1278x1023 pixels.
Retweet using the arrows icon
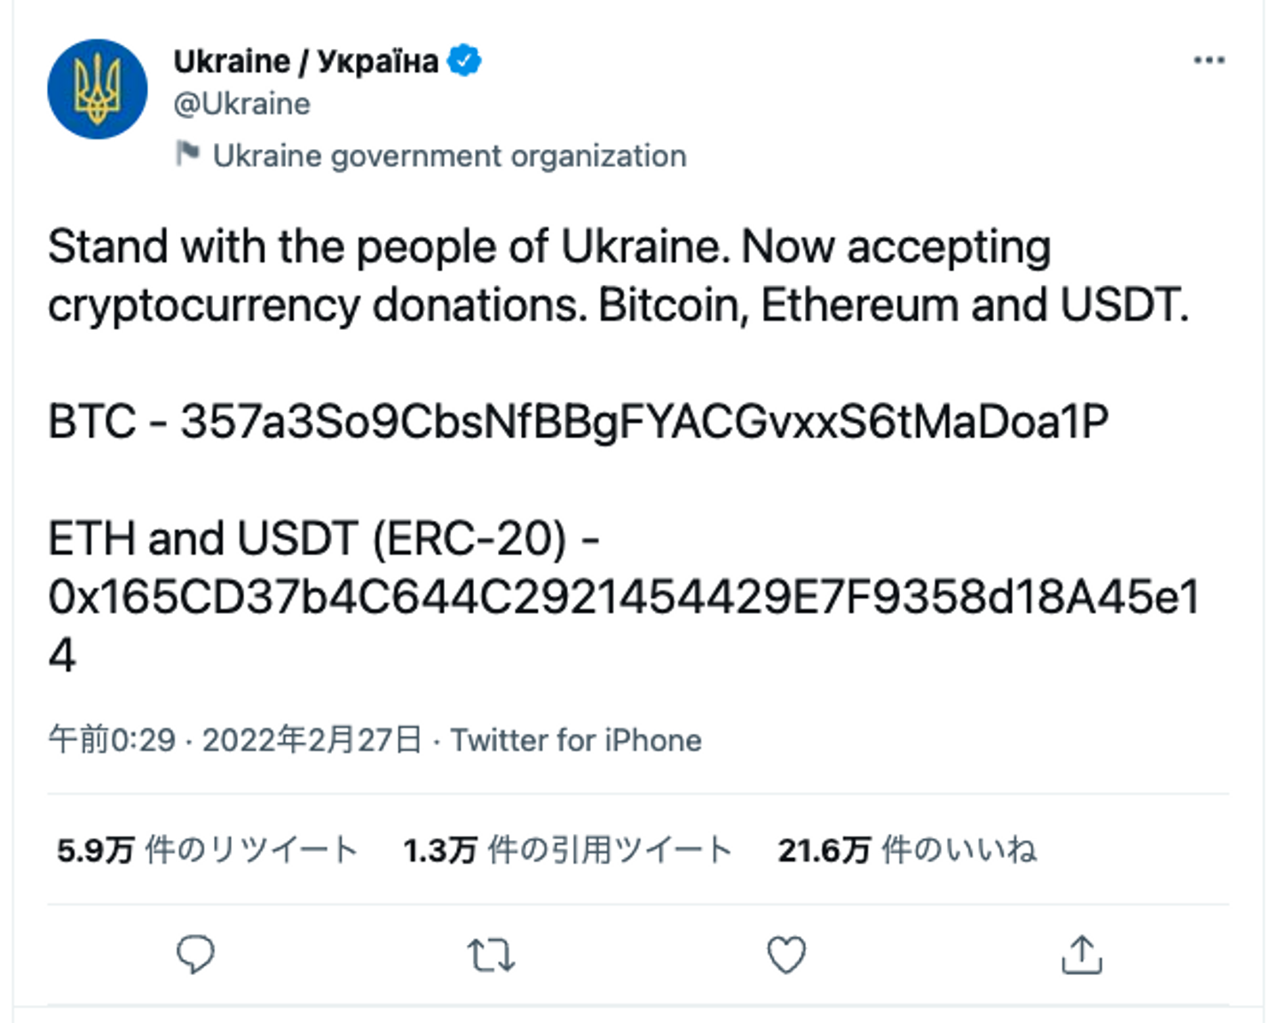tap(491, 956)
